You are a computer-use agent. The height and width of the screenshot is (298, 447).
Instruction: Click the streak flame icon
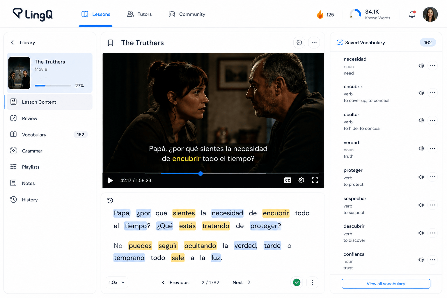click(x=320, y=15)
